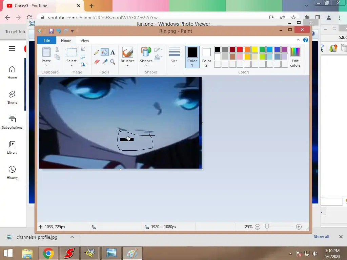Click the Undo arrow in Paint title bar
Screen dimensions: 347x260
pyautogui.click(x=59, y=31)
